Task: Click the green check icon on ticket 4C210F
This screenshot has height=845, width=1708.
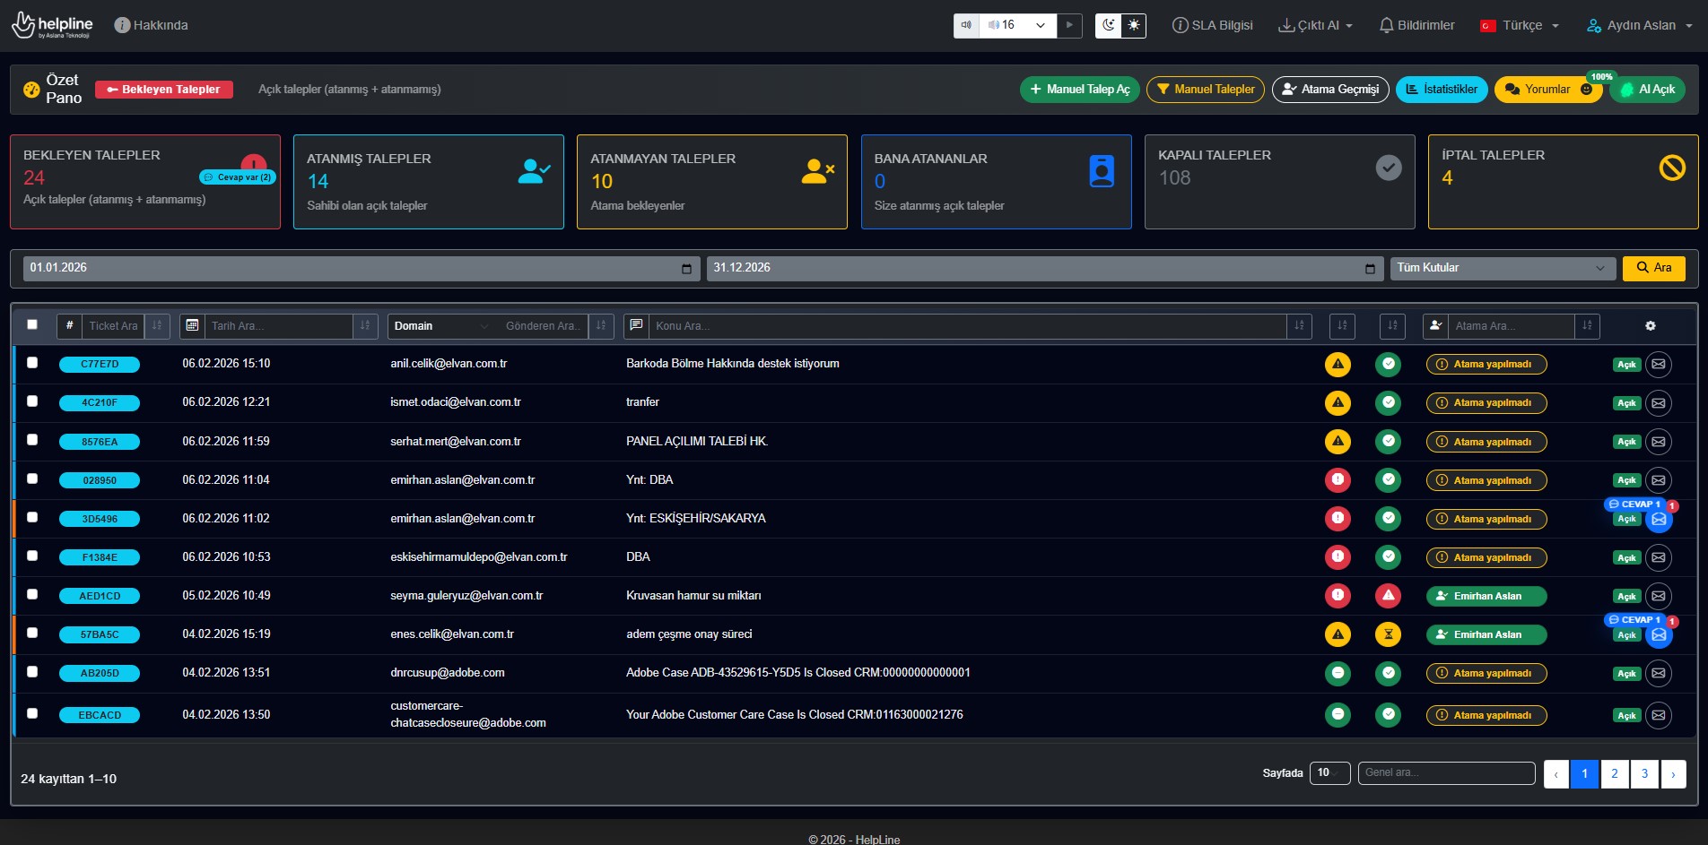Action: click(x=1388, y=402)
